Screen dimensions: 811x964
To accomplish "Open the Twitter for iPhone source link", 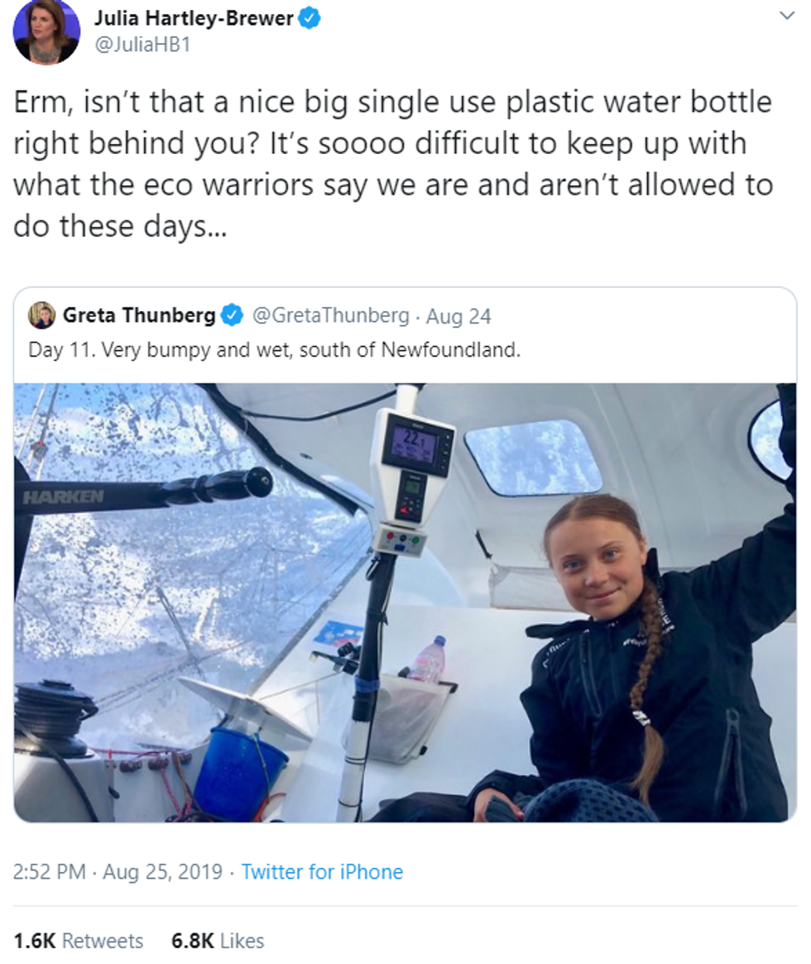I will coord(322,871).
